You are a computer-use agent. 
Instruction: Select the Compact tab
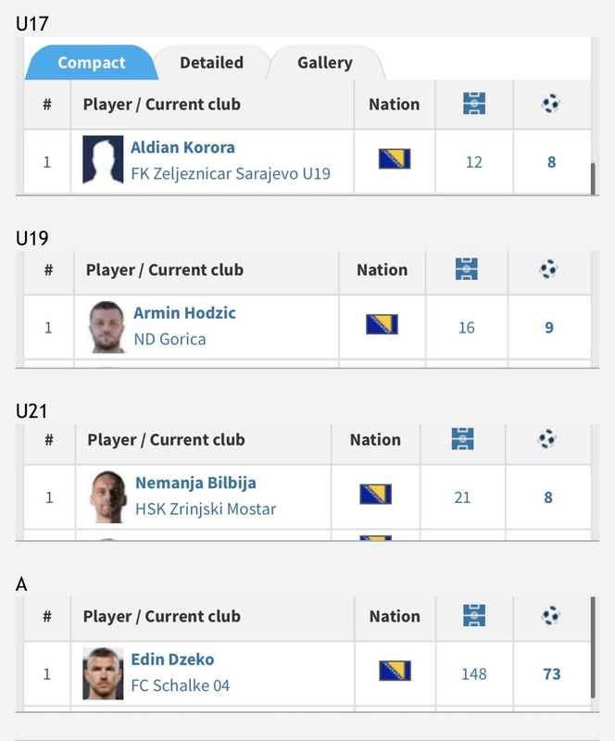tap(92, 62)
